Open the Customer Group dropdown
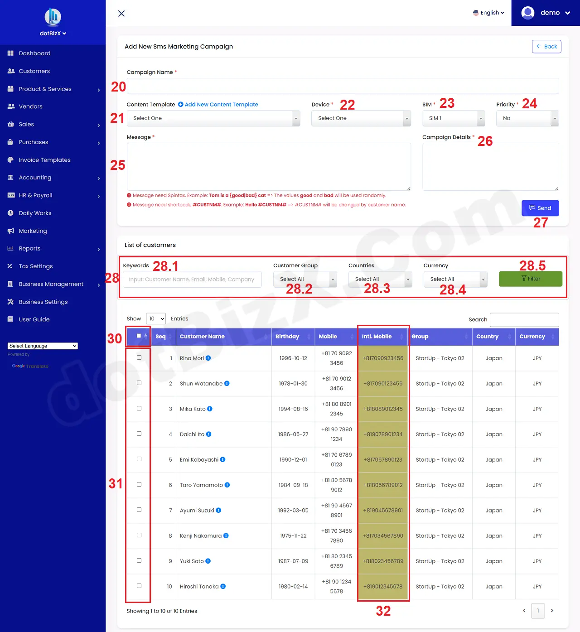580x632 pixels. point(304,279)
